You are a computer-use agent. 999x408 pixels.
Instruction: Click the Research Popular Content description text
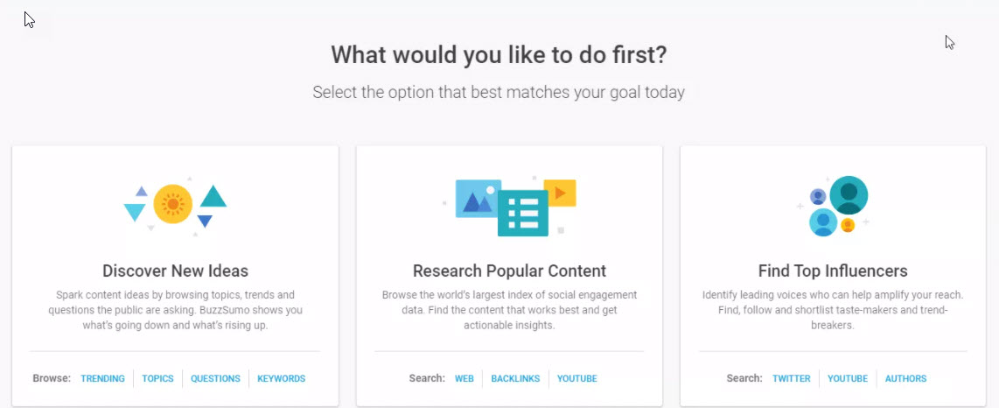(509, 310)
